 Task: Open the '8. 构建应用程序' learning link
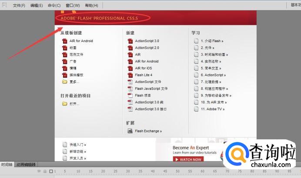coord(214,89)
